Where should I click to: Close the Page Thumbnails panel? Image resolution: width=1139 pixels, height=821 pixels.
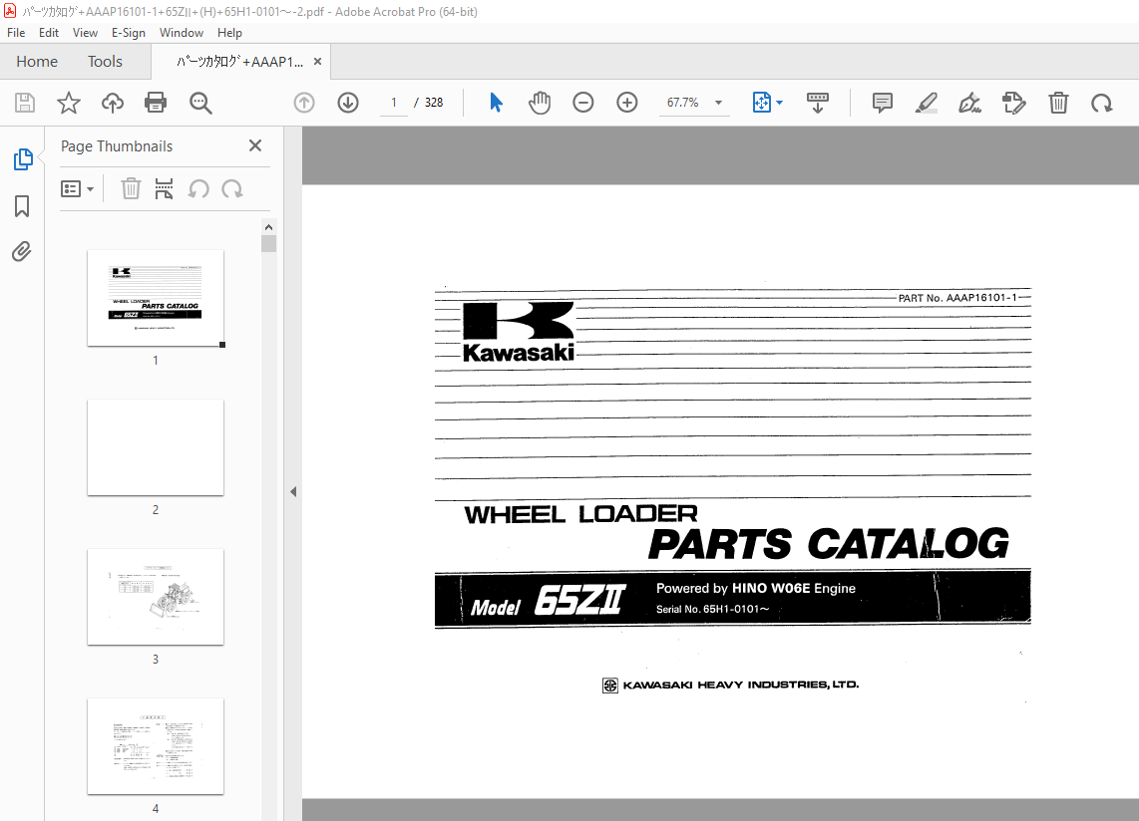click(255, 145)
